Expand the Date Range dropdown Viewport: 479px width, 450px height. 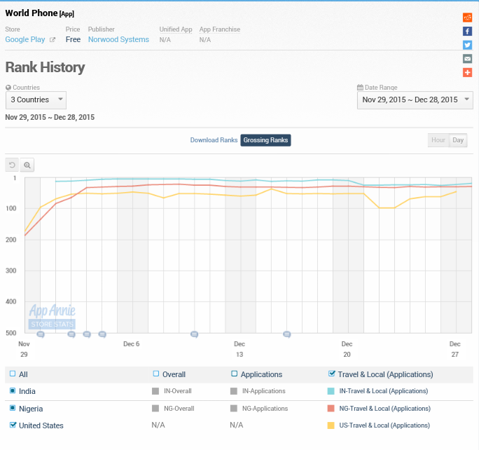pyautogui.click(x=415, y=100)
